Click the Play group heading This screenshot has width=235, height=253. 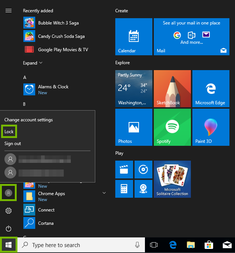click(119, 153)
